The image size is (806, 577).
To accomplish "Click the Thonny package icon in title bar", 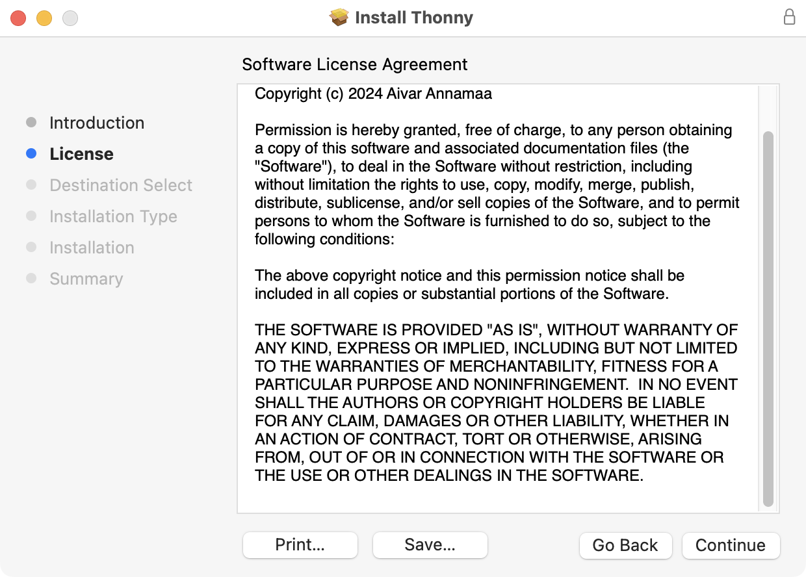I will (x=339, y=18).
